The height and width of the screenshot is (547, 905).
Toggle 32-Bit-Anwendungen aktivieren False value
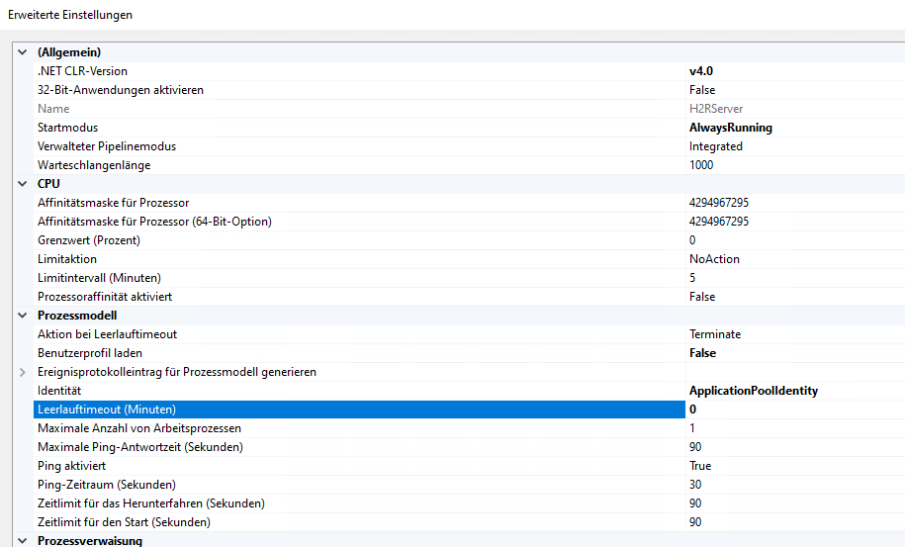coord(702,90)
